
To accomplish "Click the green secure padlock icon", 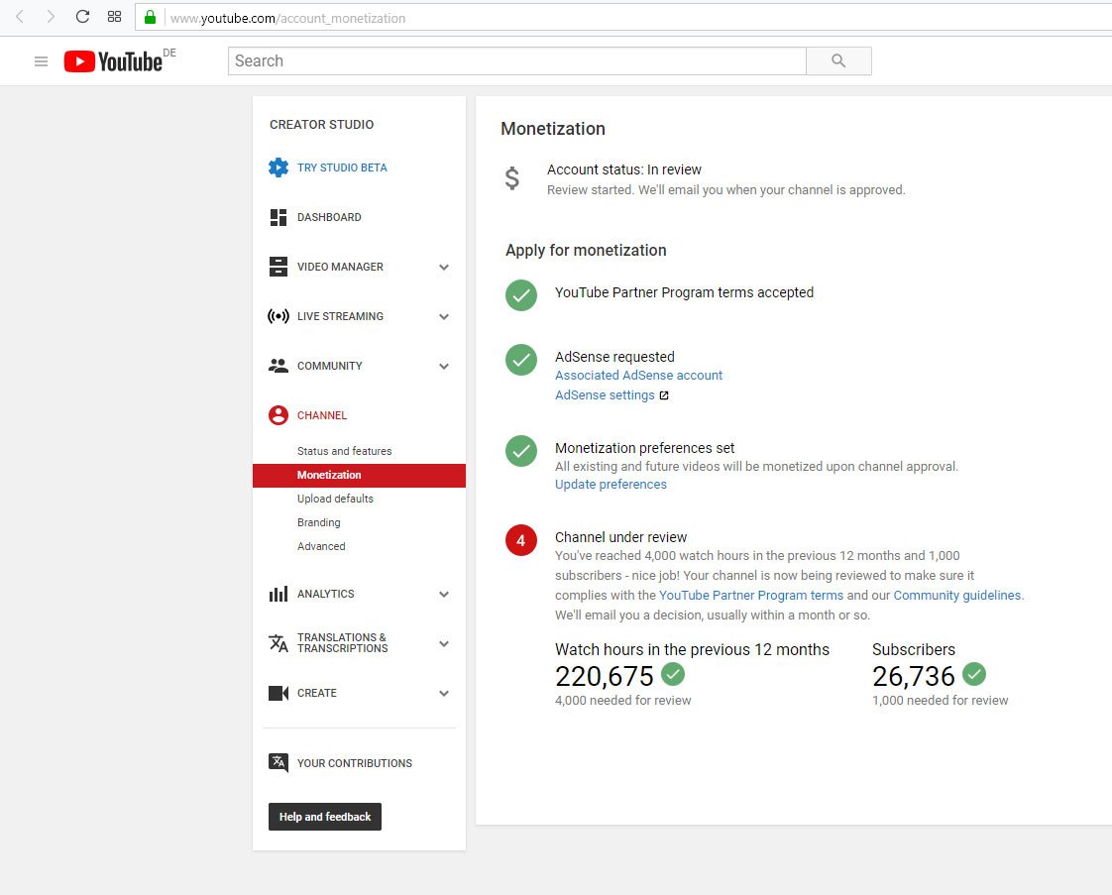I will pyautogui.click(x=150, y=17).
